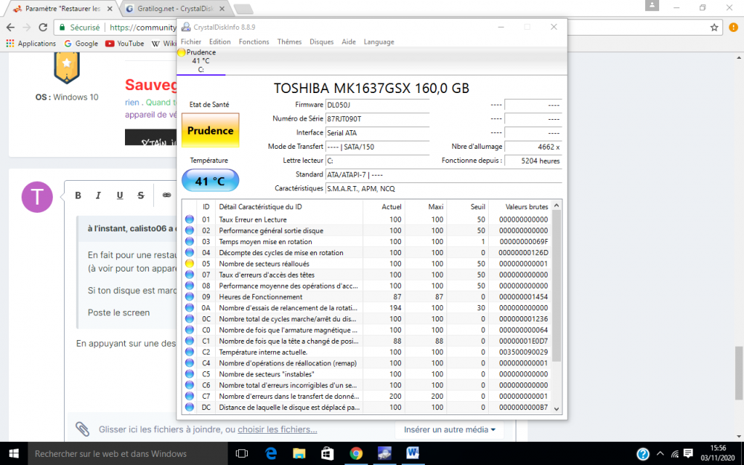
Task: Toggle underline formatting in the editor
Action: (120, 196)
